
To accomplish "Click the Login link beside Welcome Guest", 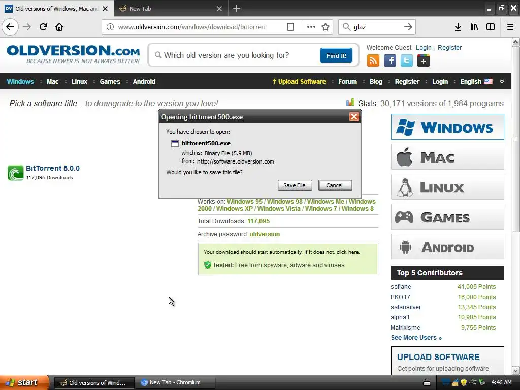I will coord(424,47).
